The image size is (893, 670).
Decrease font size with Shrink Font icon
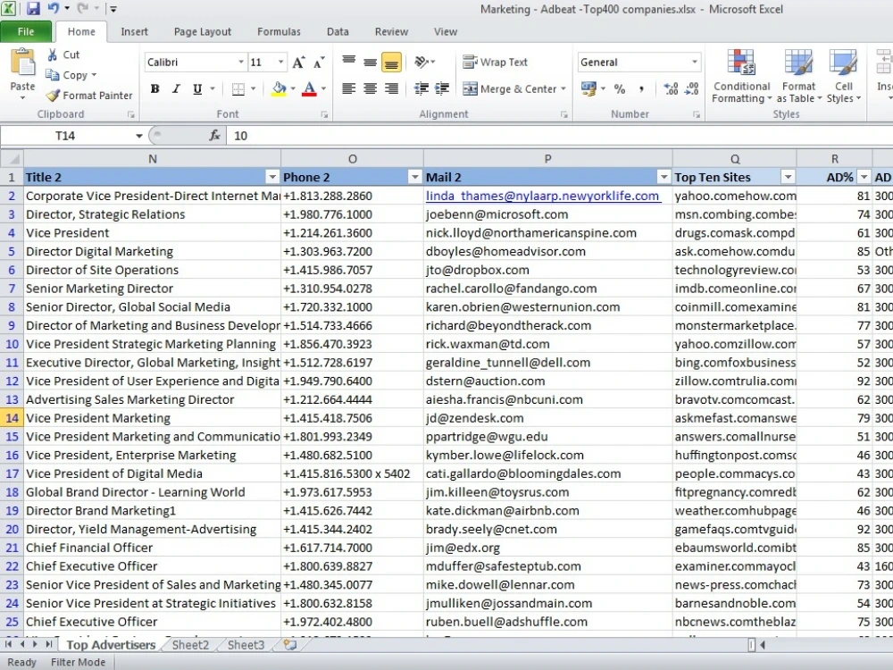[x=319, y=63]
